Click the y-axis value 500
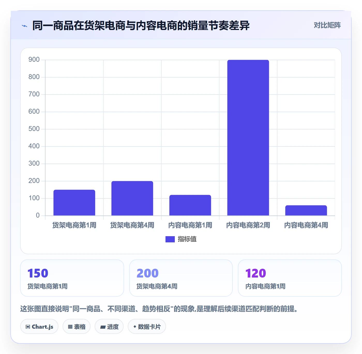 (34, 129)
